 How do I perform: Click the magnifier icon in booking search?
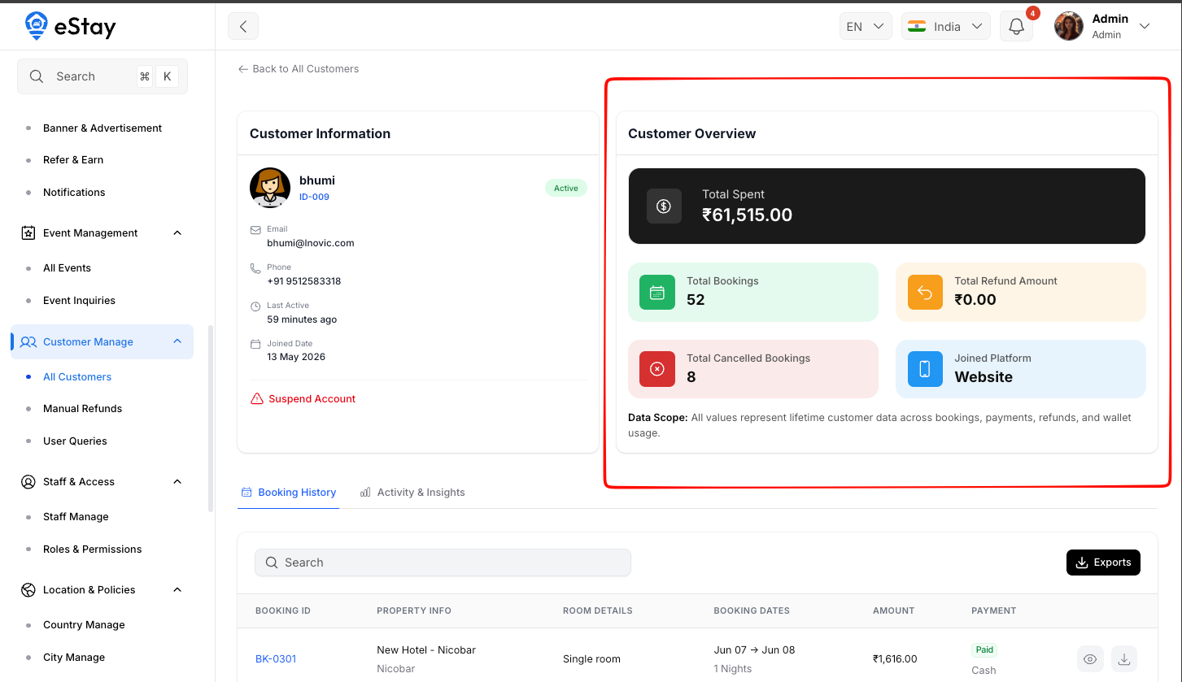272,563
